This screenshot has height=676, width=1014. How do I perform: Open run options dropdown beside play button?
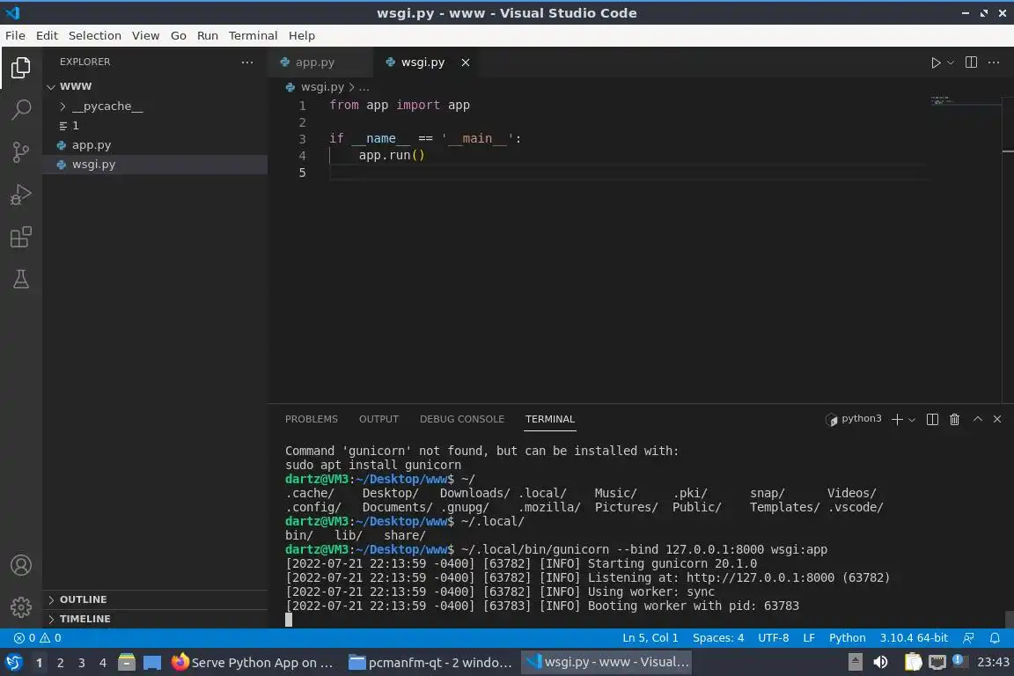[x=950, y=62]
